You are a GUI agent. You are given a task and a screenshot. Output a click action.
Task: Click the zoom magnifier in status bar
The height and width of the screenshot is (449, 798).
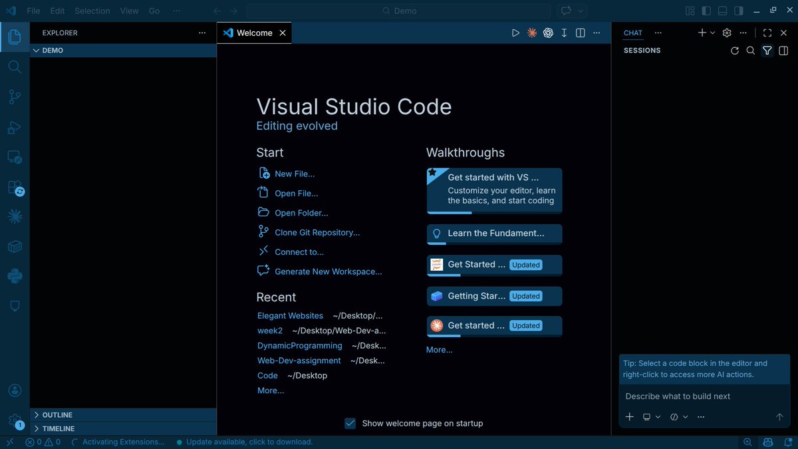[x=747, y=442]
